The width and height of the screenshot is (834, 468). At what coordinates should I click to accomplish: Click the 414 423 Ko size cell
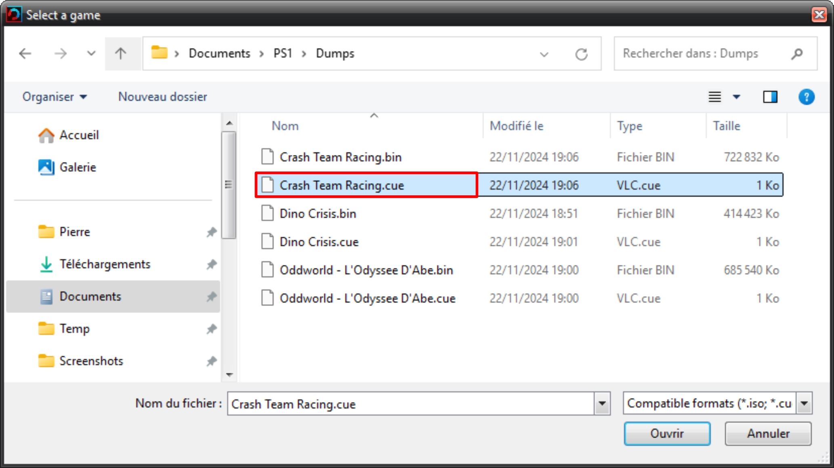[751, 213]
